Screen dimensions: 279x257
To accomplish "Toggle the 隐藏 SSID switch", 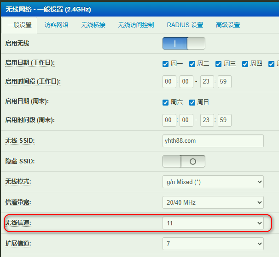I will (184, 162).
